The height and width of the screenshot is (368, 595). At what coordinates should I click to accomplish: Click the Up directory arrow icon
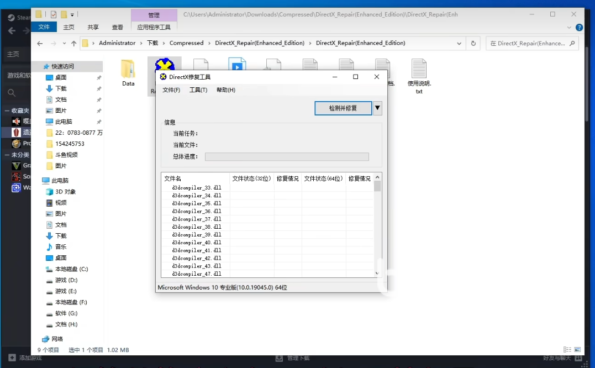73,43
